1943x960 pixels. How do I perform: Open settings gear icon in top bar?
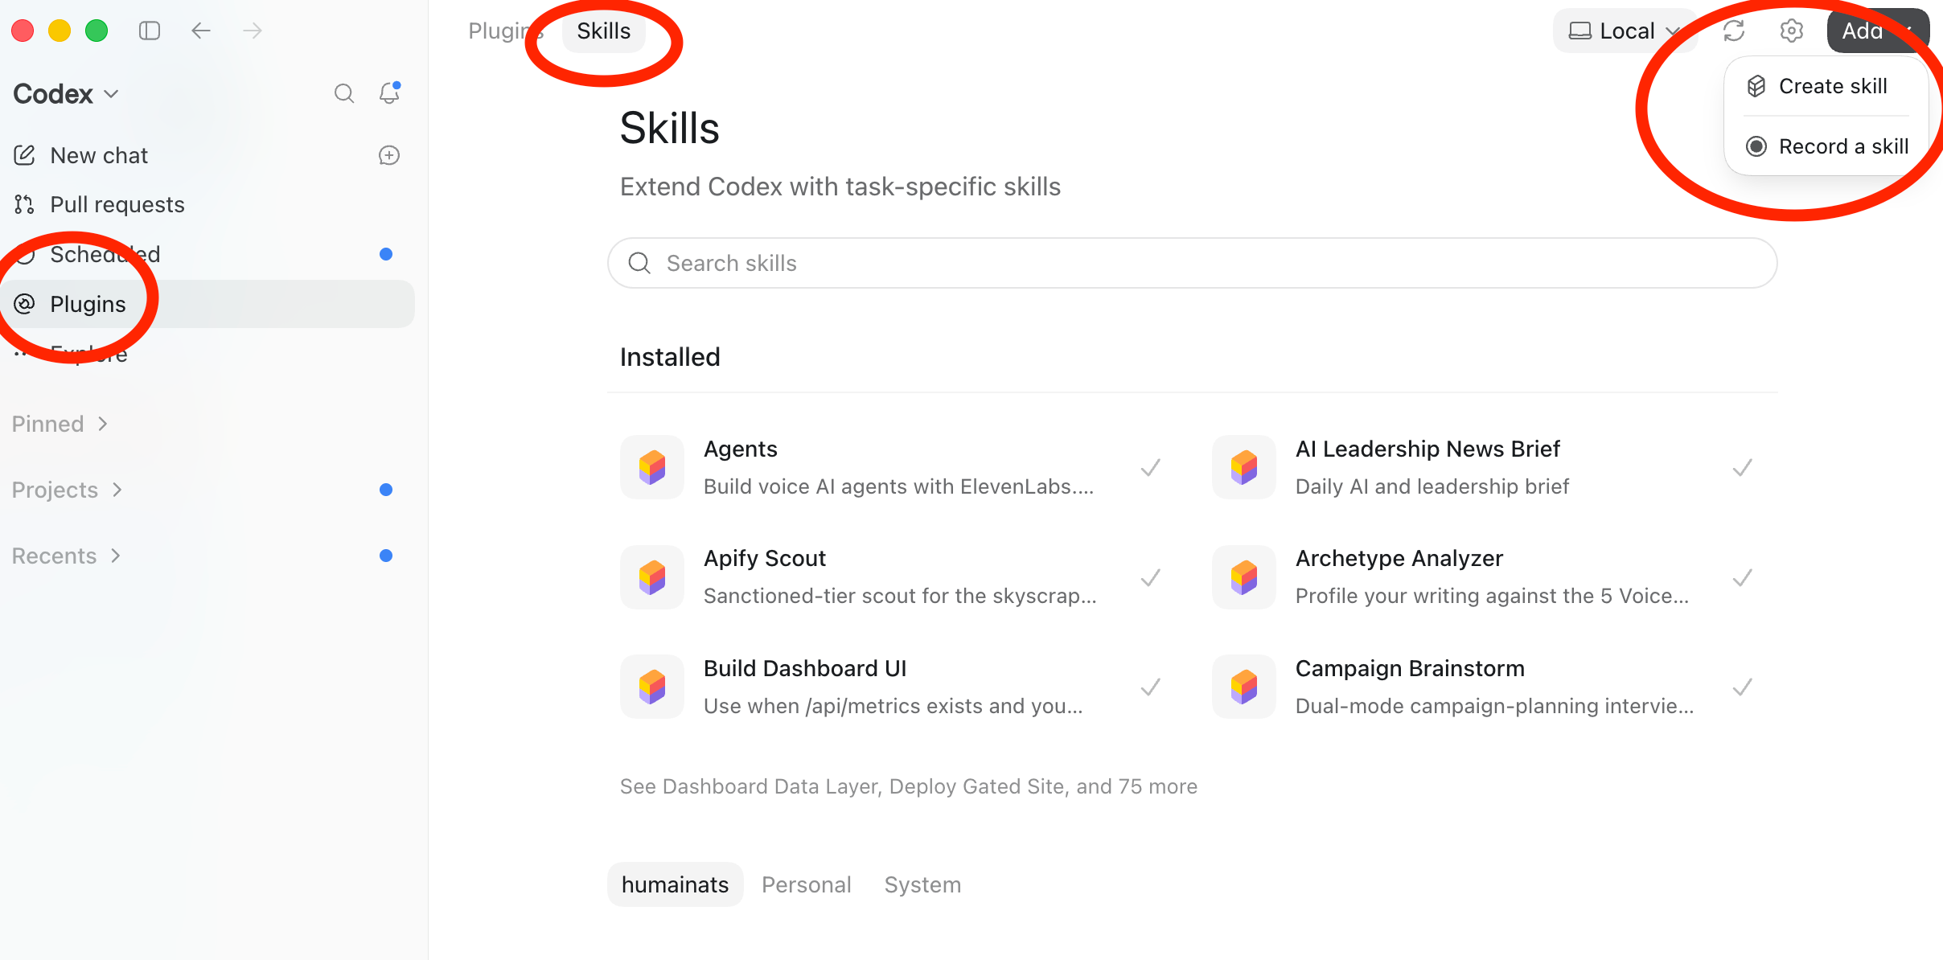click(1792, 31)
